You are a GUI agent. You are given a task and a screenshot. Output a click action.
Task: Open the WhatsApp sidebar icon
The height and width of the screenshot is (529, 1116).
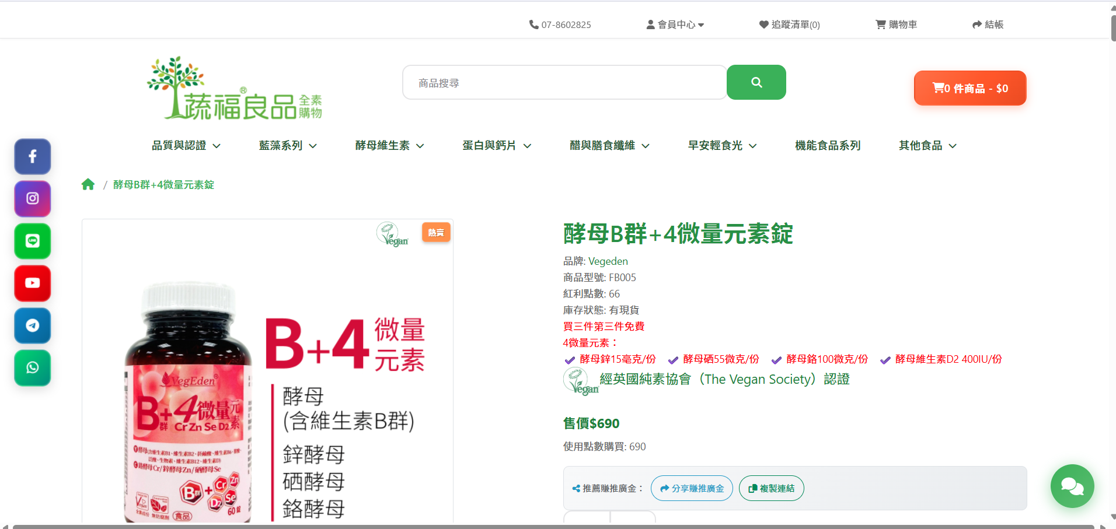[x=33, y=368]
